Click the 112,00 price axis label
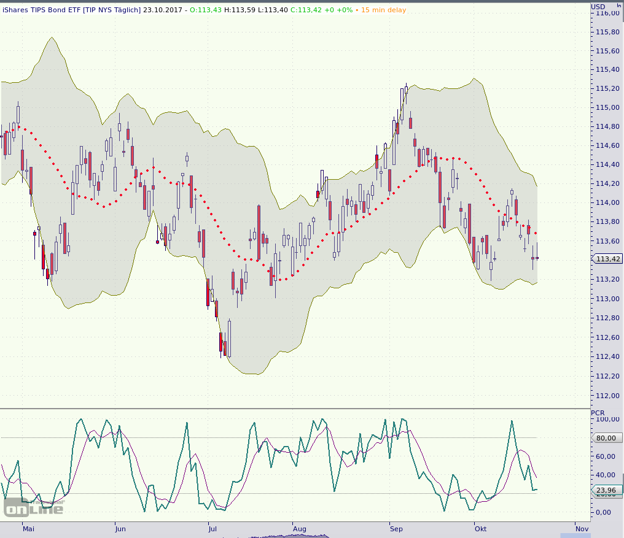624x538 pixels. coord(607,396)
